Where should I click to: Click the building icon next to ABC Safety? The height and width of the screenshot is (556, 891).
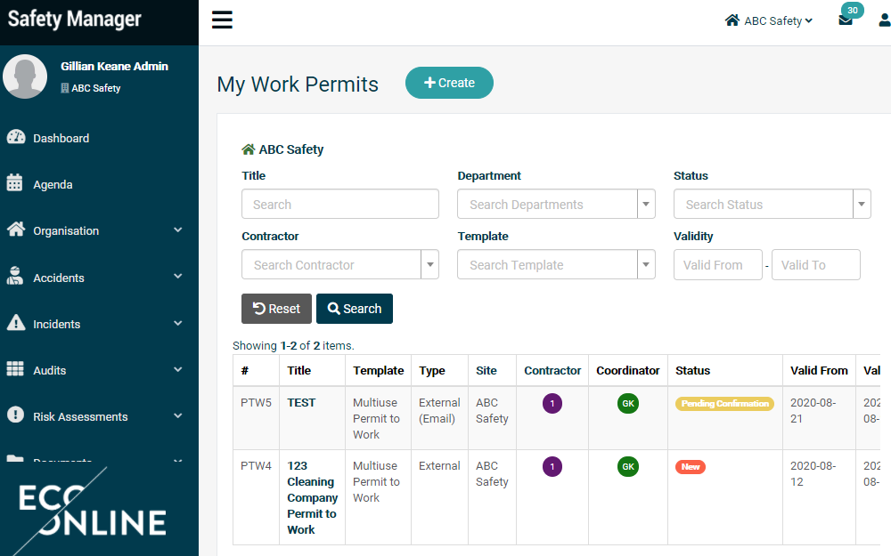pyautogui.click(x=65, y=88)
